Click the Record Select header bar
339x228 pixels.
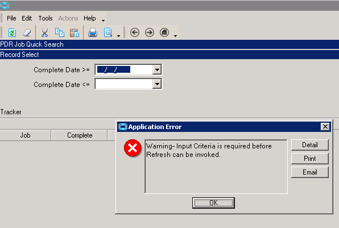[x=169, y=55]
